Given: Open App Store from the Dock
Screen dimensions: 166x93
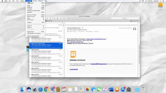Looking at the screenshot, I should [x=123, y=89].
